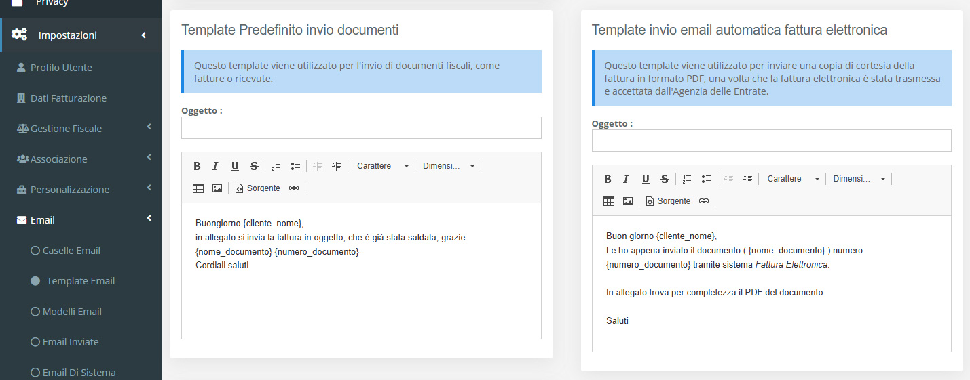Insert numbered list in left template editor
The height and width of the screenshot is (380, 970).
[276, 166]
